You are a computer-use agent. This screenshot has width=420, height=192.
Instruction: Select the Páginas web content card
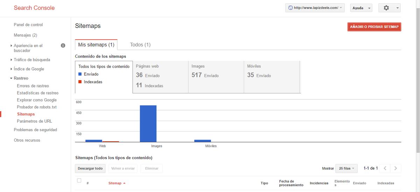click(x=160, y=77)
